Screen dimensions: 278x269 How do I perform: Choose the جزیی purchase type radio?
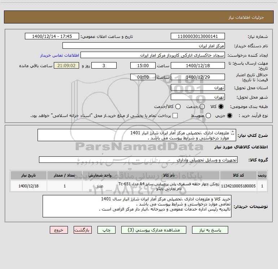pos(230,116)
